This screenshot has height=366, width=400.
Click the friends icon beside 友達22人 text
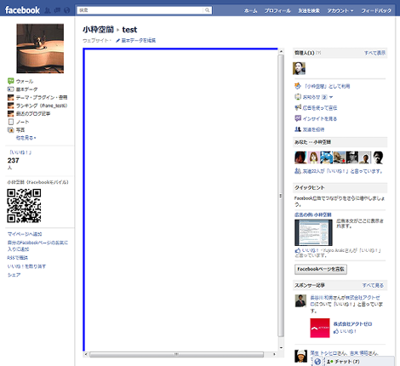[x=298, y=171]
